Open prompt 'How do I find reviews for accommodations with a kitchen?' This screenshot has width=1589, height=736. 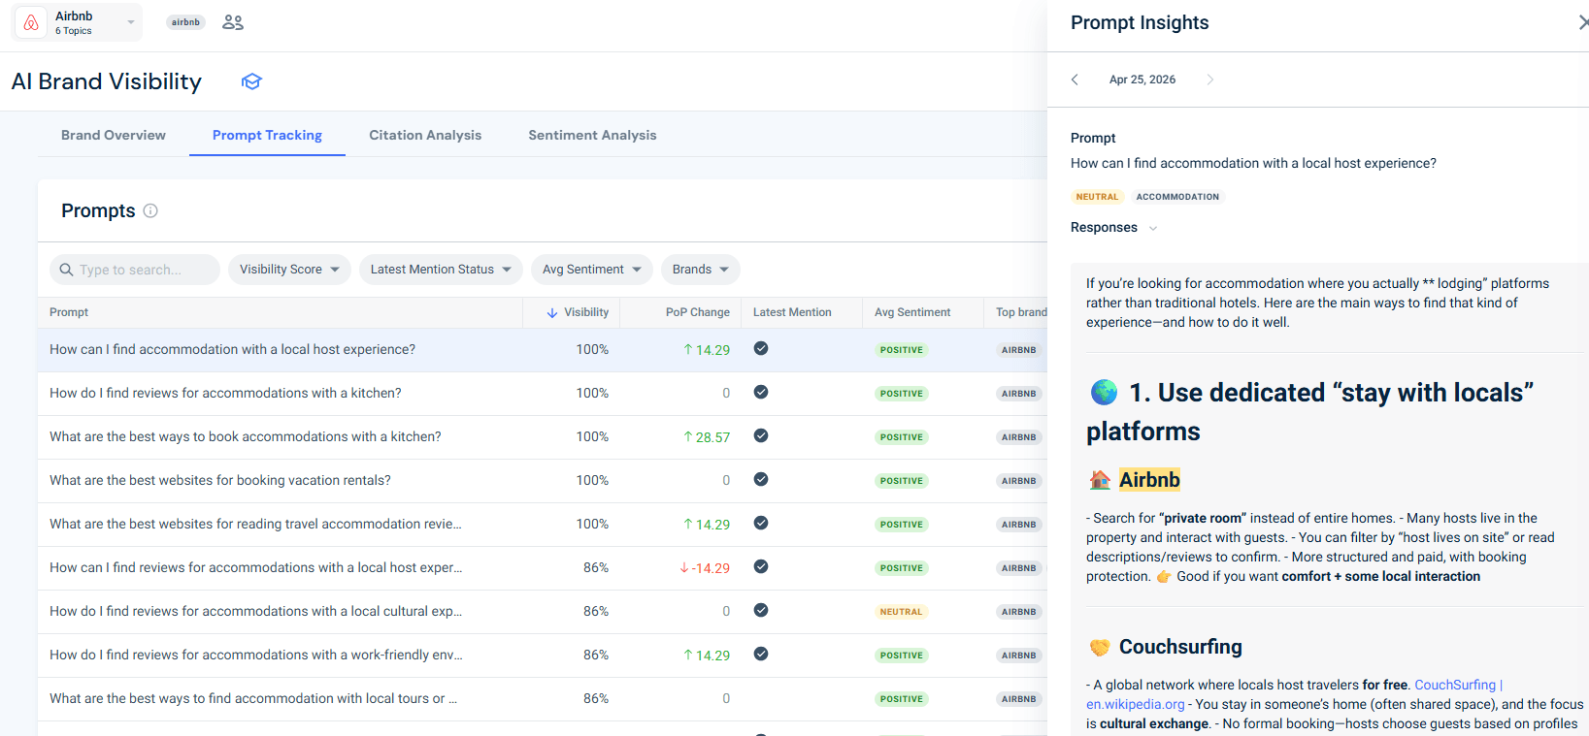(225, 393)
